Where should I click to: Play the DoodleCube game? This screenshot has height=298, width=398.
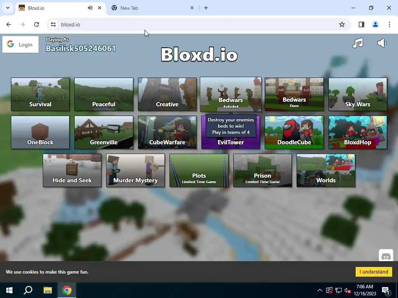pos(294,132)
